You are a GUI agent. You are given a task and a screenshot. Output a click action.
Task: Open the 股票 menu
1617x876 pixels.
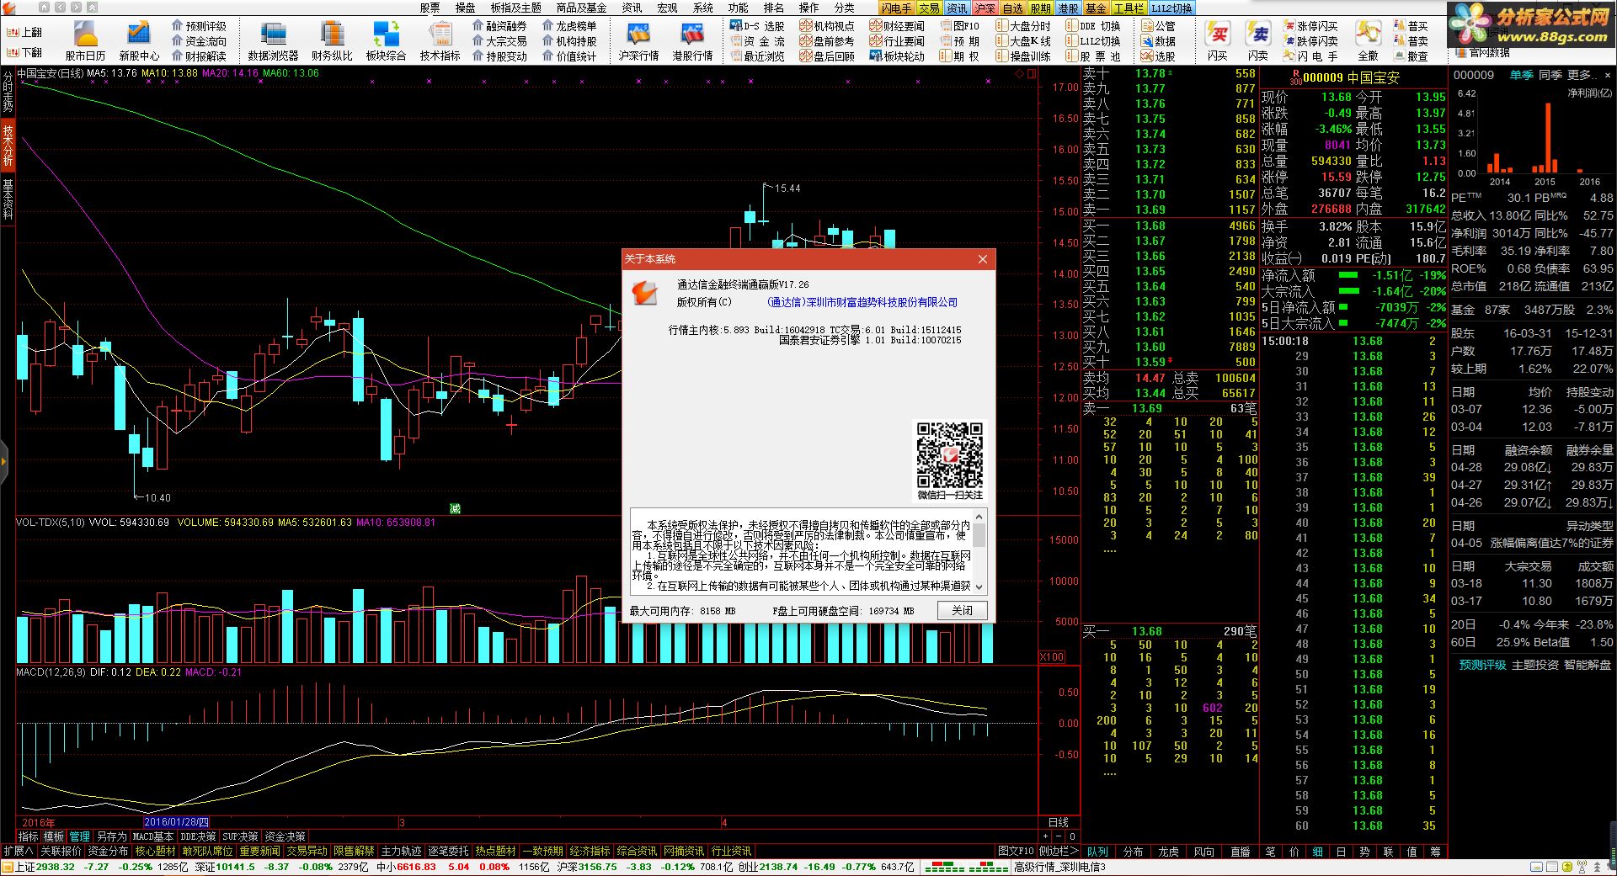(430, 8)
